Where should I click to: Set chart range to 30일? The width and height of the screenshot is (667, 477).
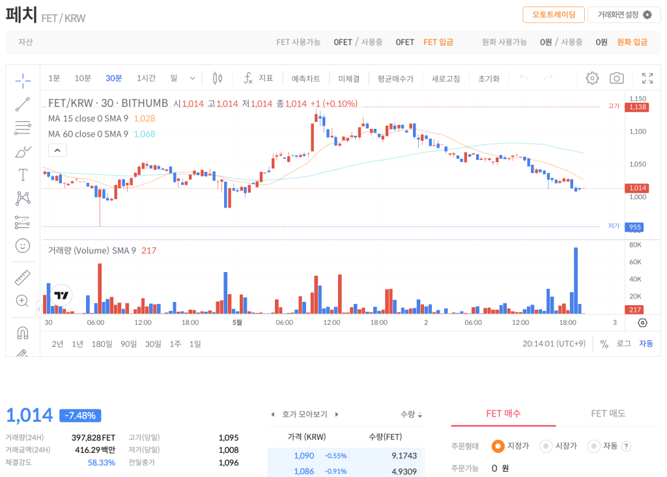[153, 344]
